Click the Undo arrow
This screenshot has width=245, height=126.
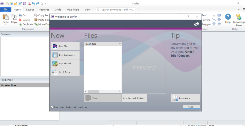coord(33,4)
